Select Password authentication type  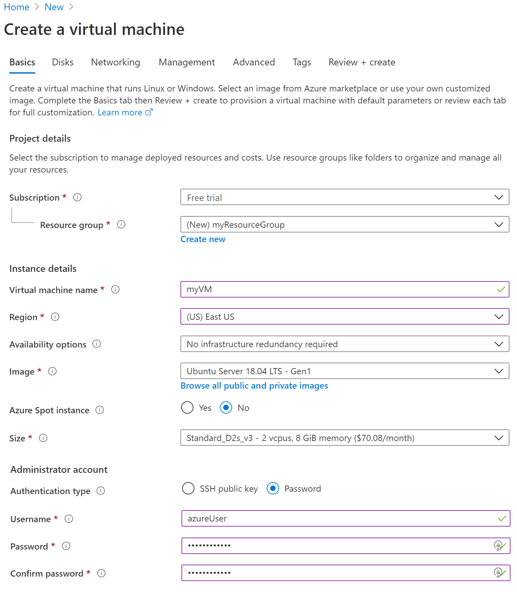coord(273,488)
